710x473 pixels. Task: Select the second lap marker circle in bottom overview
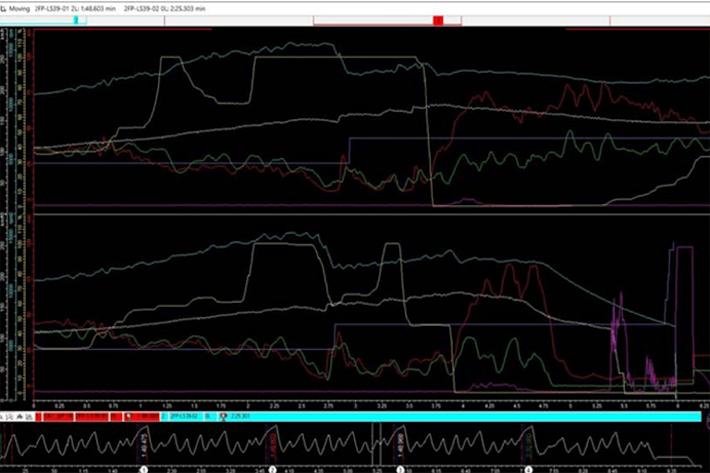click(x=273, y=469)
